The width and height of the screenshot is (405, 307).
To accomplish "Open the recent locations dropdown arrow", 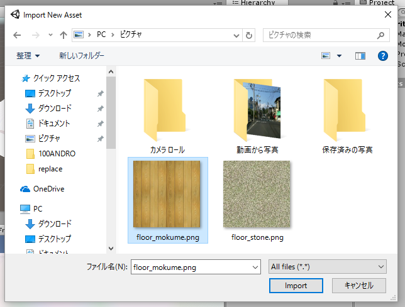I will coord(50,35).
